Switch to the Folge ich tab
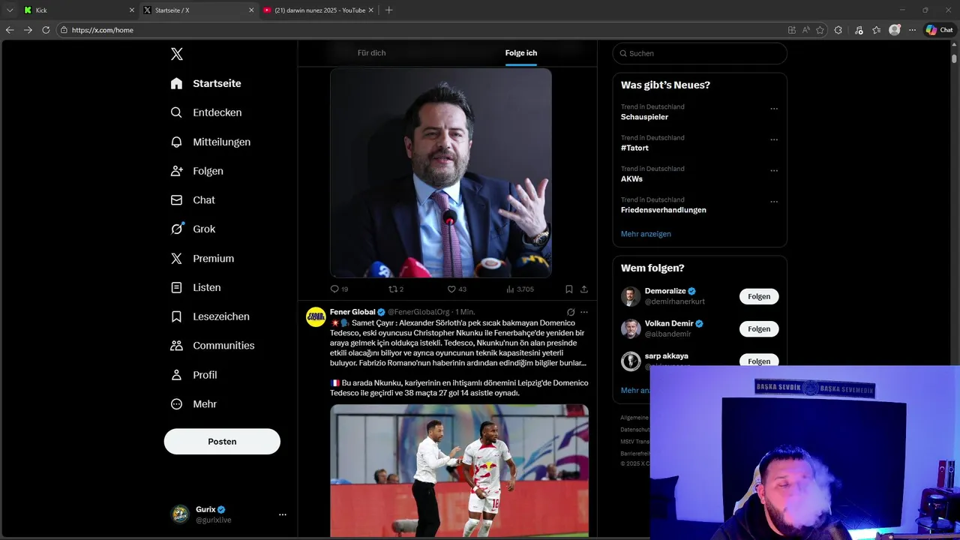 point(520,53)
